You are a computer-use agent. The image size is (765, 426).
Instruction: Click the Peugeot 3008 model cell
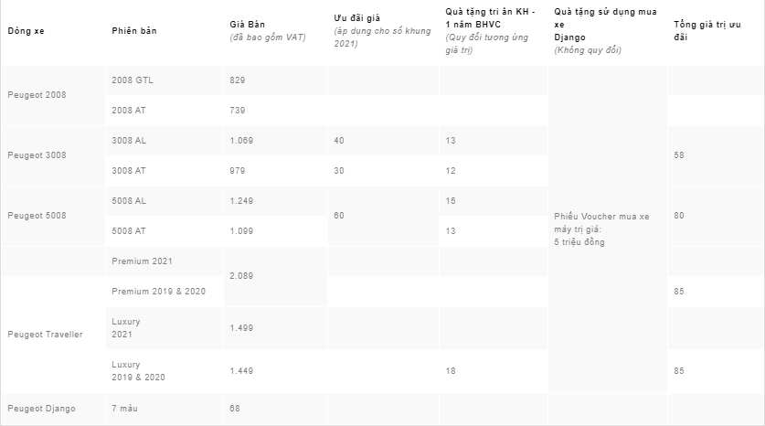[x=37, y=155]
